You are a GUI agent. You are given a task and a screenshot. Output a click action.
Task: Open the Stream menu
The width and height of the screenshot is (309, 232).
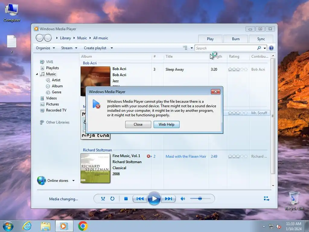(x=69, y=48)
